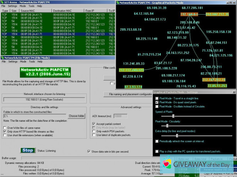Enable Pixel Mode travel in a straight line
Screen dimensions: 237x177
157,98
